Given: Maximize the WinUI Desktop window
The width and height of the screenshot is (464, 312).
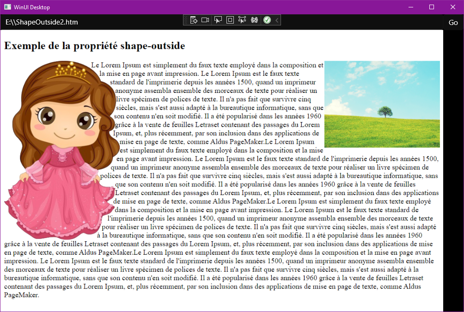Looking at the screenshot, I should pyautogui.click(x=432, y=7).
